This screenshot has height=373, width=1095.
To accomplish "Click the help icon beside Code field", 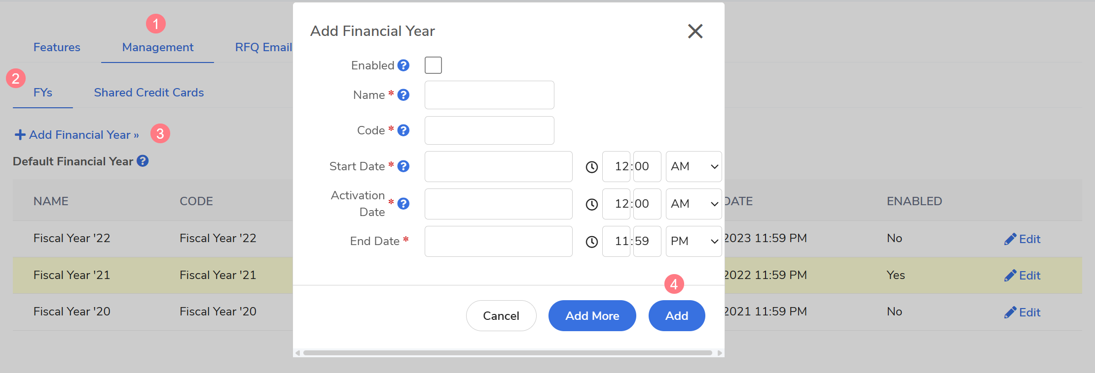I will 403,130.
